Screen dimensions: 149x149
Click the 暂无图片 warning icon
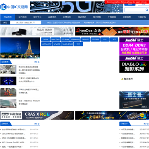[x=122, y=79]
